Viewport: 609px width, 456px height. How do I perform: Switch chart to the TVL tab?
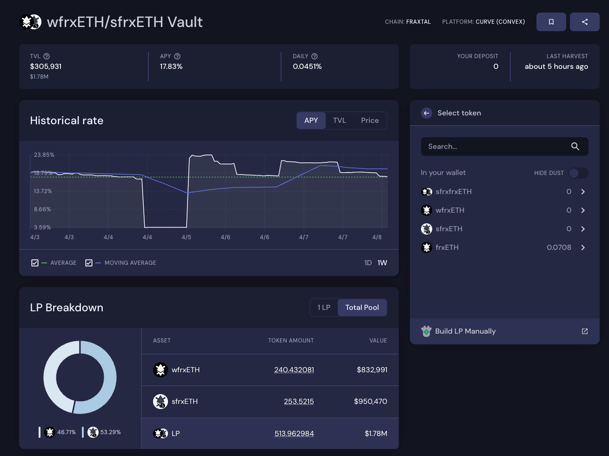pos(339,121)
